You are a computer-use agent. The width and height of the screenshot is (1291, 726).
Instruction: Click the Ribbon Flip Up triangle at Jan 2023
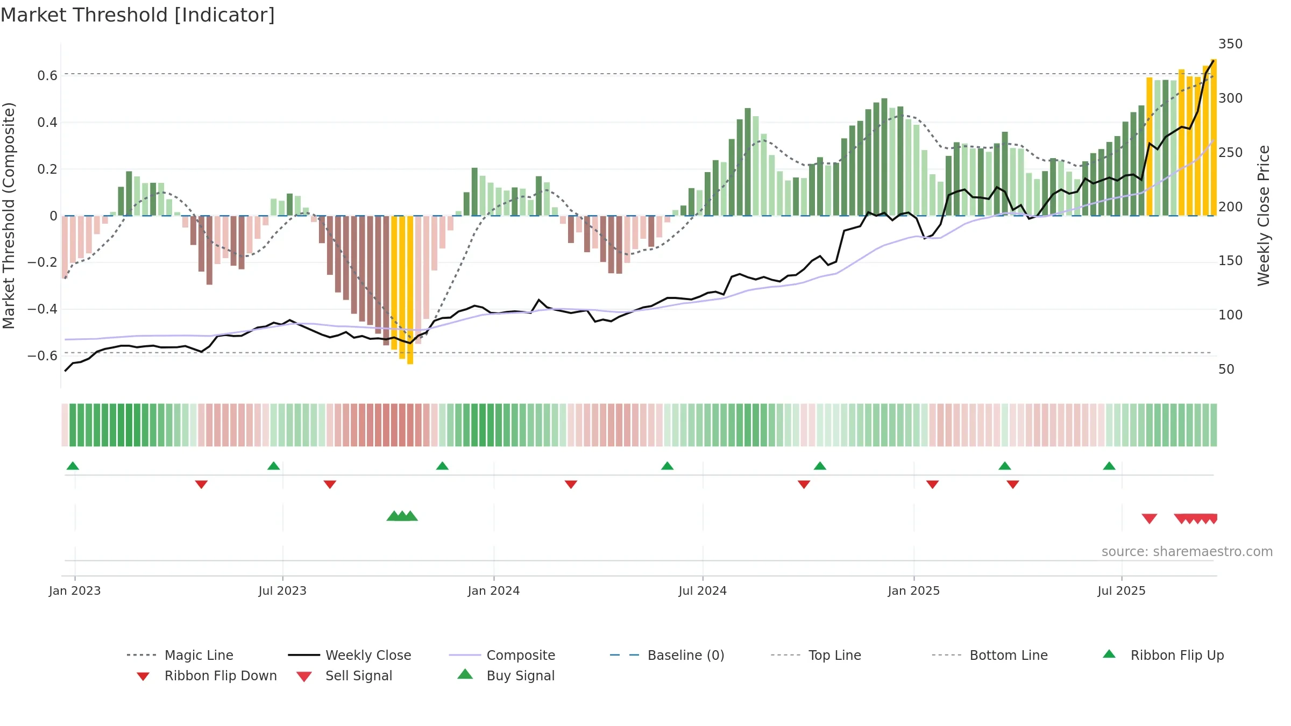[x=73, y=466]
